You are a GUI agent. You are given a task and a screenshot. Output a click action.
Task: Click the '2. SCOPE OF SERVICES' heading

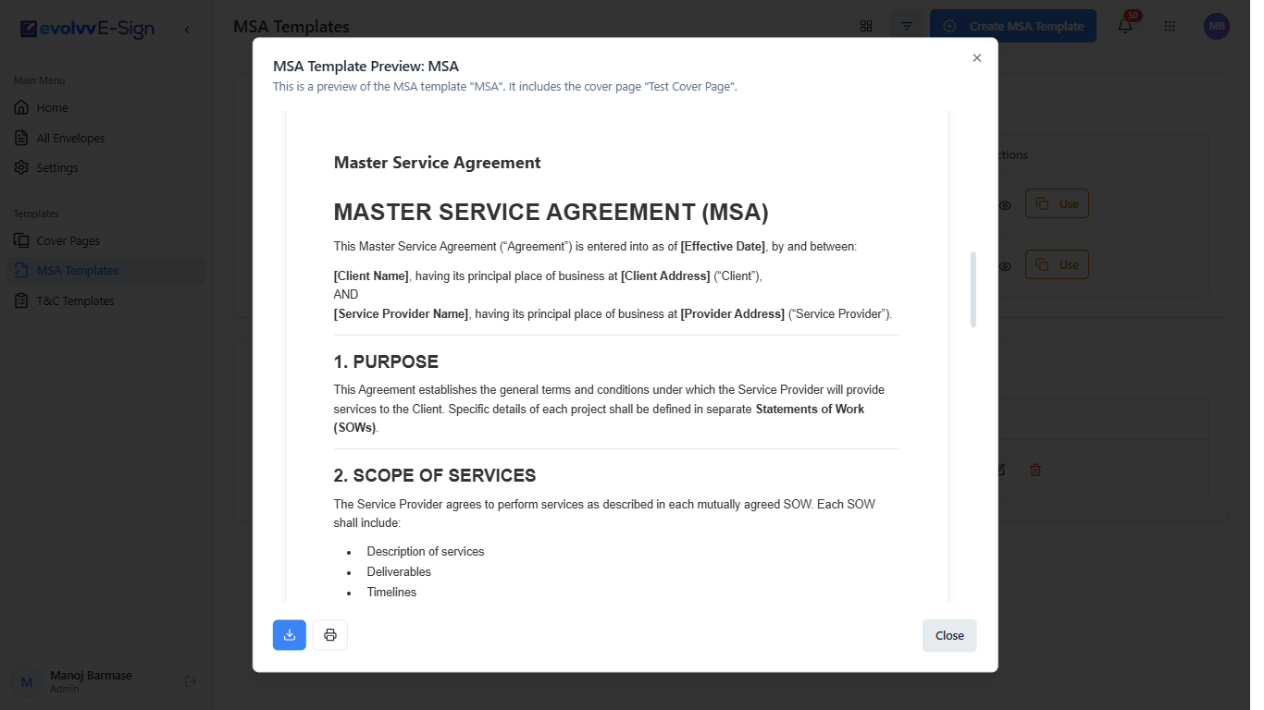(435, 476)
